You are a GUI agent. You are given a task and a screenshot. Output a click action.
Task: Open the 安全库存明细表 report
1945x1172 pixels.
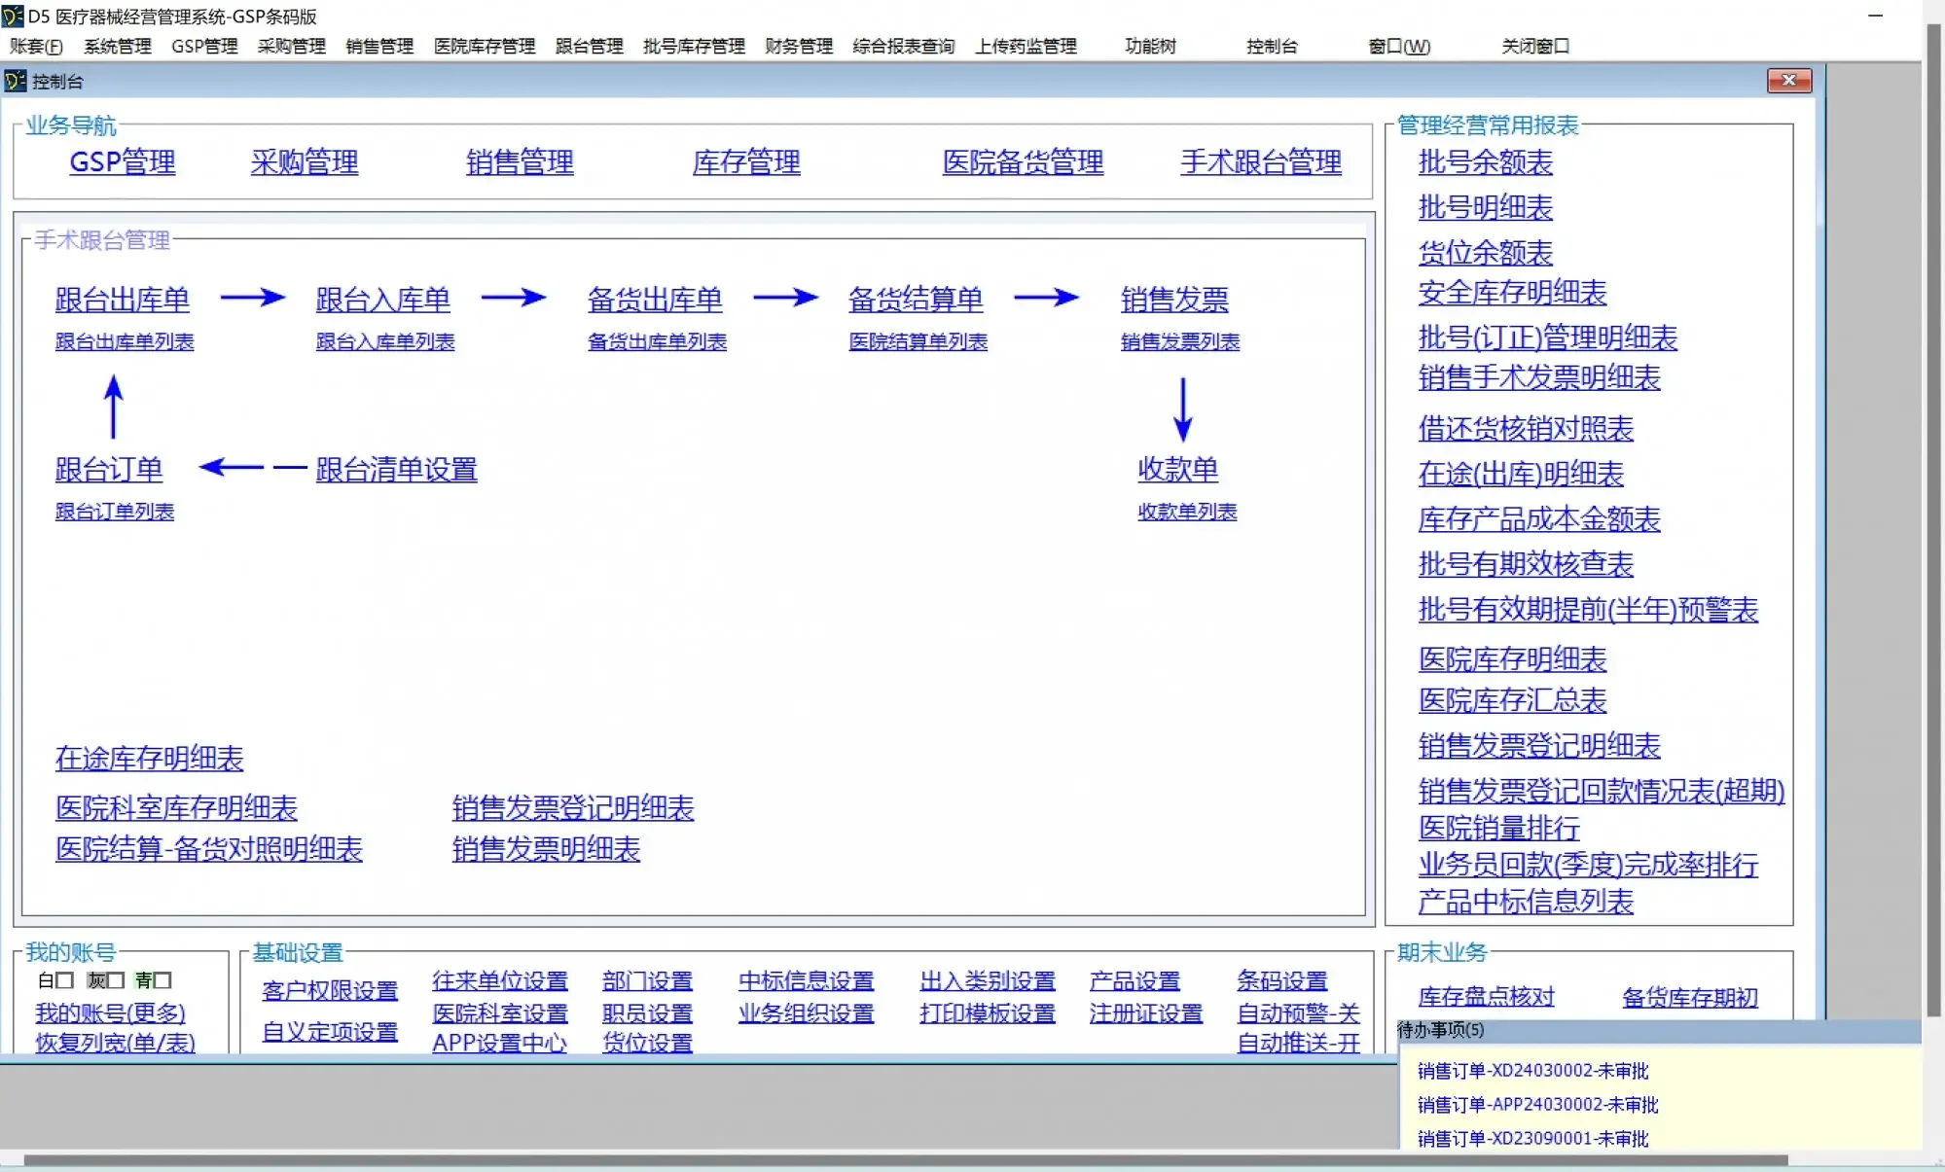(1512, 292)
